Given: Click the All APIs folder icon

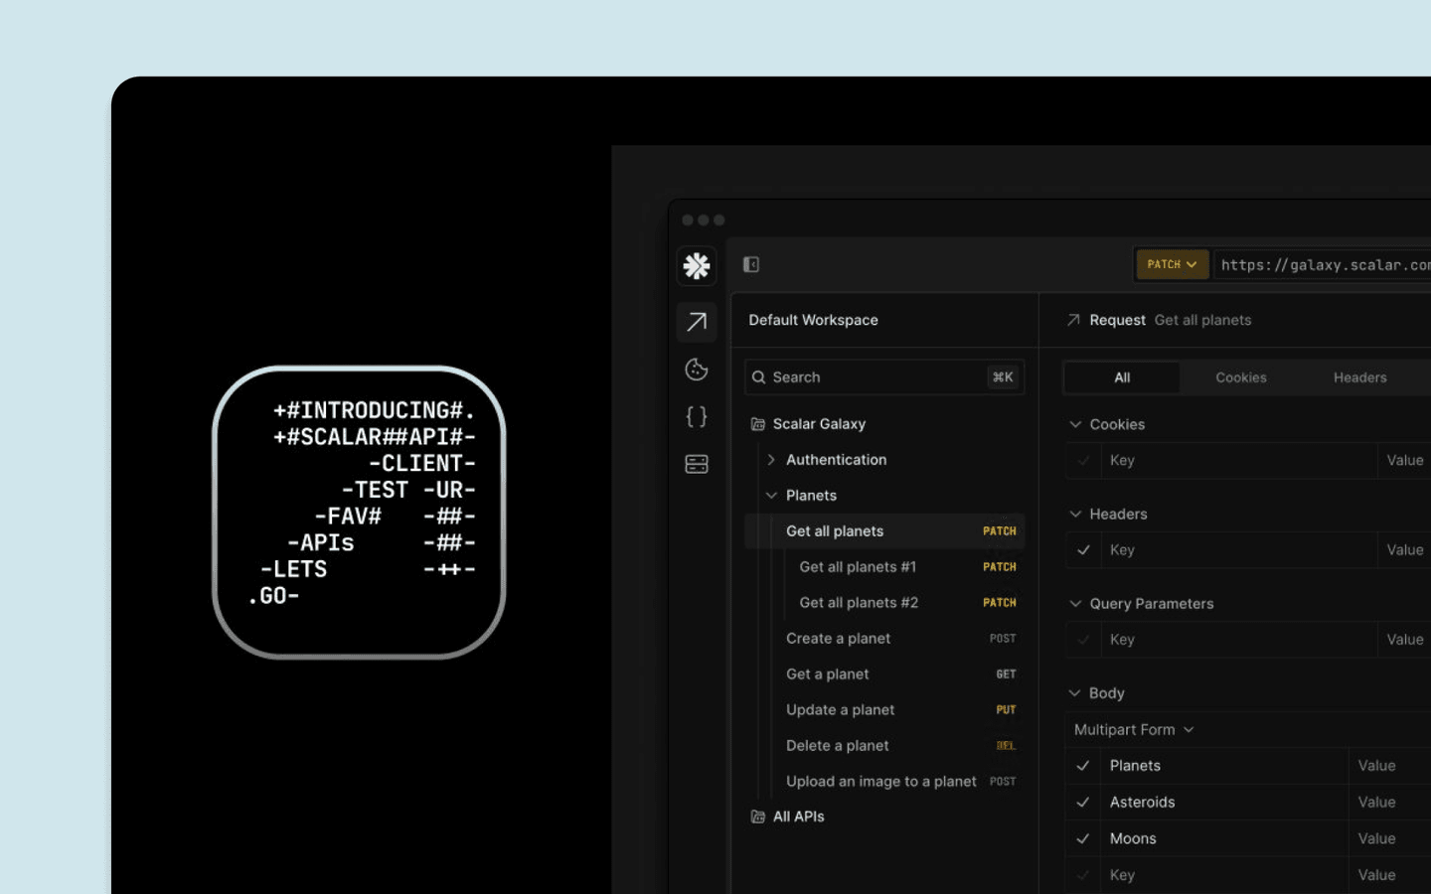Looking at the screenshot, I should click(x=758, y=817).
